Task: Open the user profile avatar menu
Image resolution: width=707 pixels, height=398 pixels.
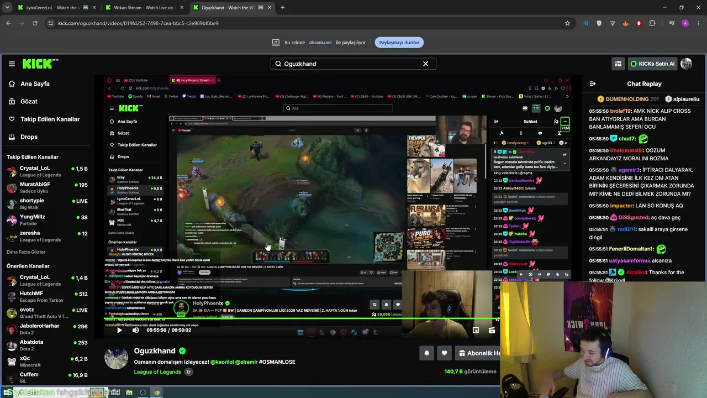Action: coord(686,64)
